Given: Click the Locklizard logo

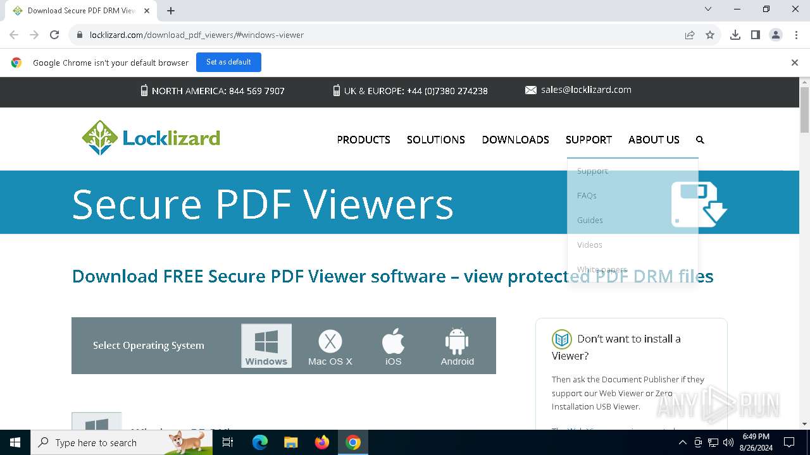Looking at the screenshot, I should (151, 138).
